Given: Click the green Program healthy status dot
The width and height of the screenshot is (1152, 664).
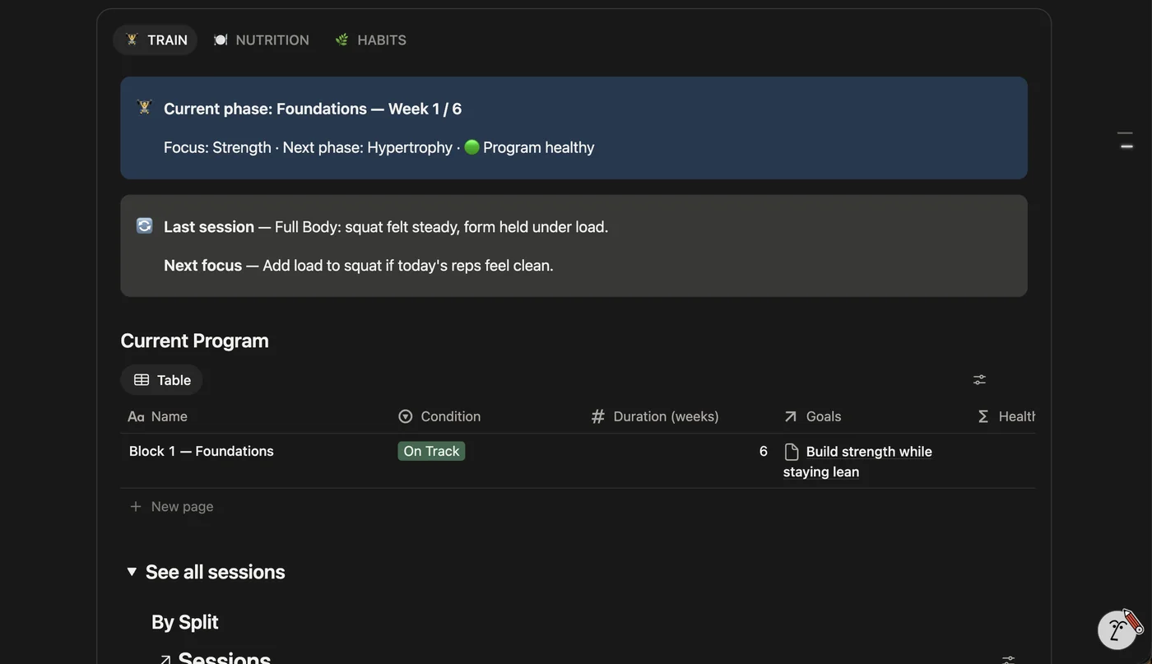Looking at the screenshot, I should pos(471,146).
